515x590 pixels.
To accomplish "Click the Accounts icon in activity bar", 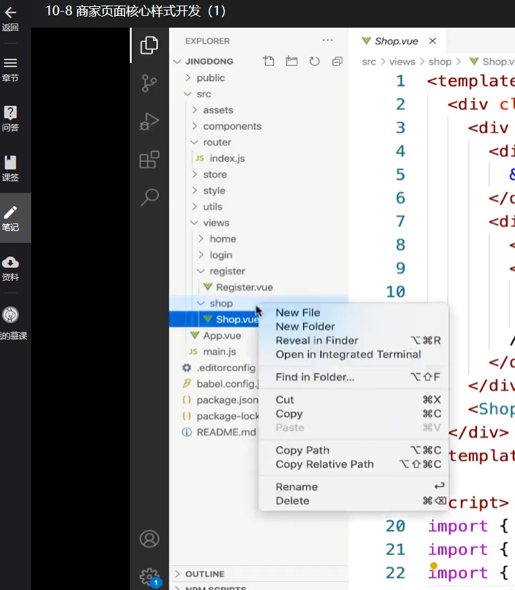I will pos(150,539).
